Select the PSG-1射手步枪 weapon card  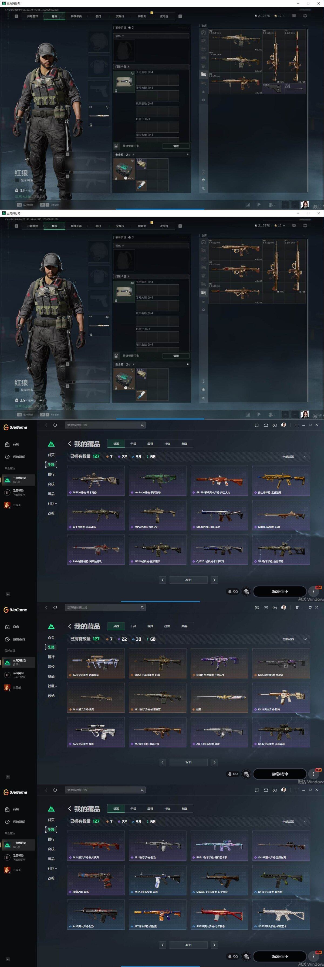click(x=219, y=845)
